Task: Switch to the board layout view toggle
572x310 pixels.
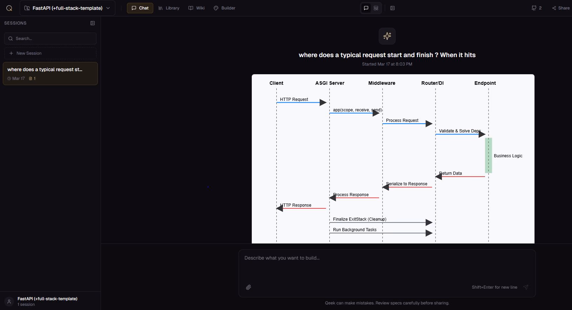Action: (x=376, y=8)
